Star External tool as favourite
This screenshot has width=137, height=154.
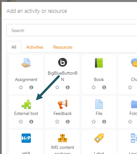(x=21, y=122)
